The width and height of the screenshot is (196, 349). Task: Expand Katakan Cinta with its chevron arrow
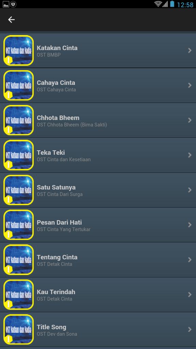[190, 50]
